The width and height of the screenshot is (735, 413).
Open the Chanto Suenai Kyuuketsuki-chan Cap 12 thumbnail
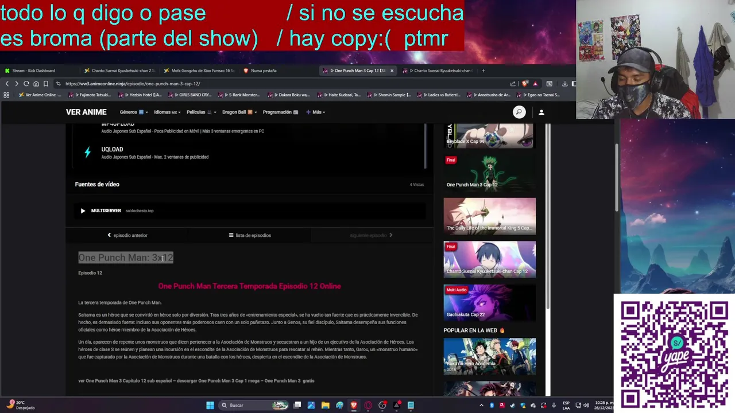(x=490, y=259)
